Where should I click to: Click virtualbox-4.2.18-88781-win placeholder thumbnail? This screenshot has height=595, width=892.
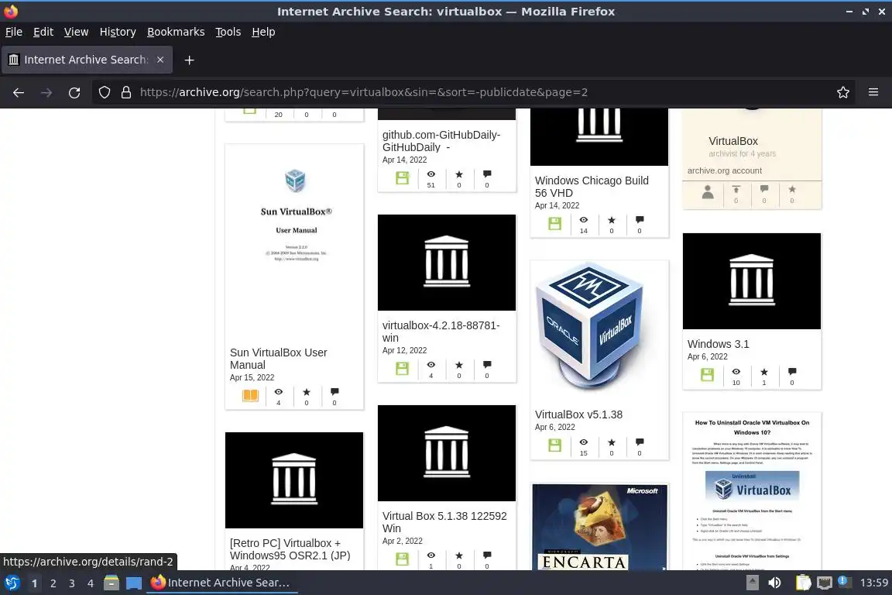(x=447, y=263)
